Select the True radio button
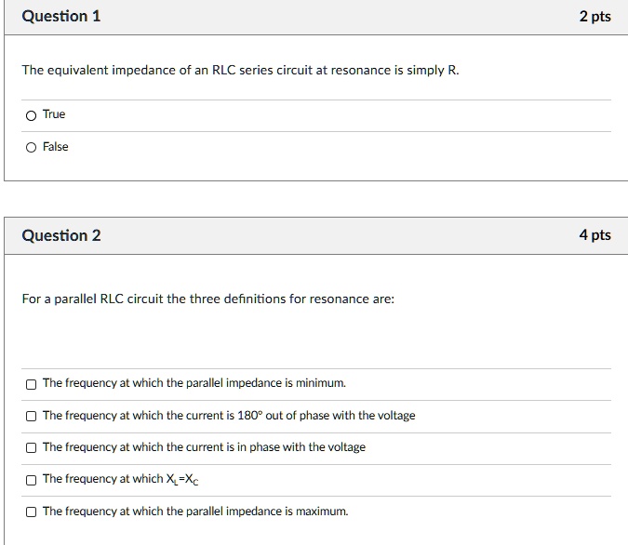Viewport: 628px width, 545px height. [x=32, y=115]
